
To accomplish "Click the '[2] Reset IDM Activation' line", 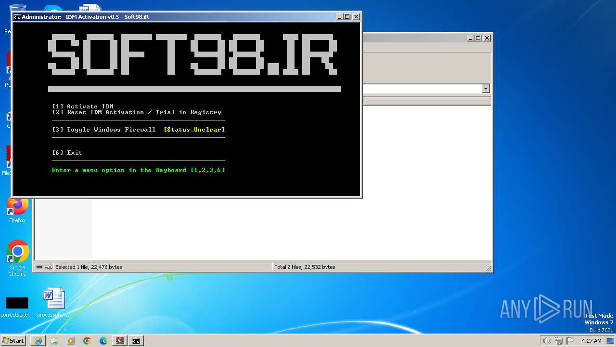I will [x=137, y=112].
